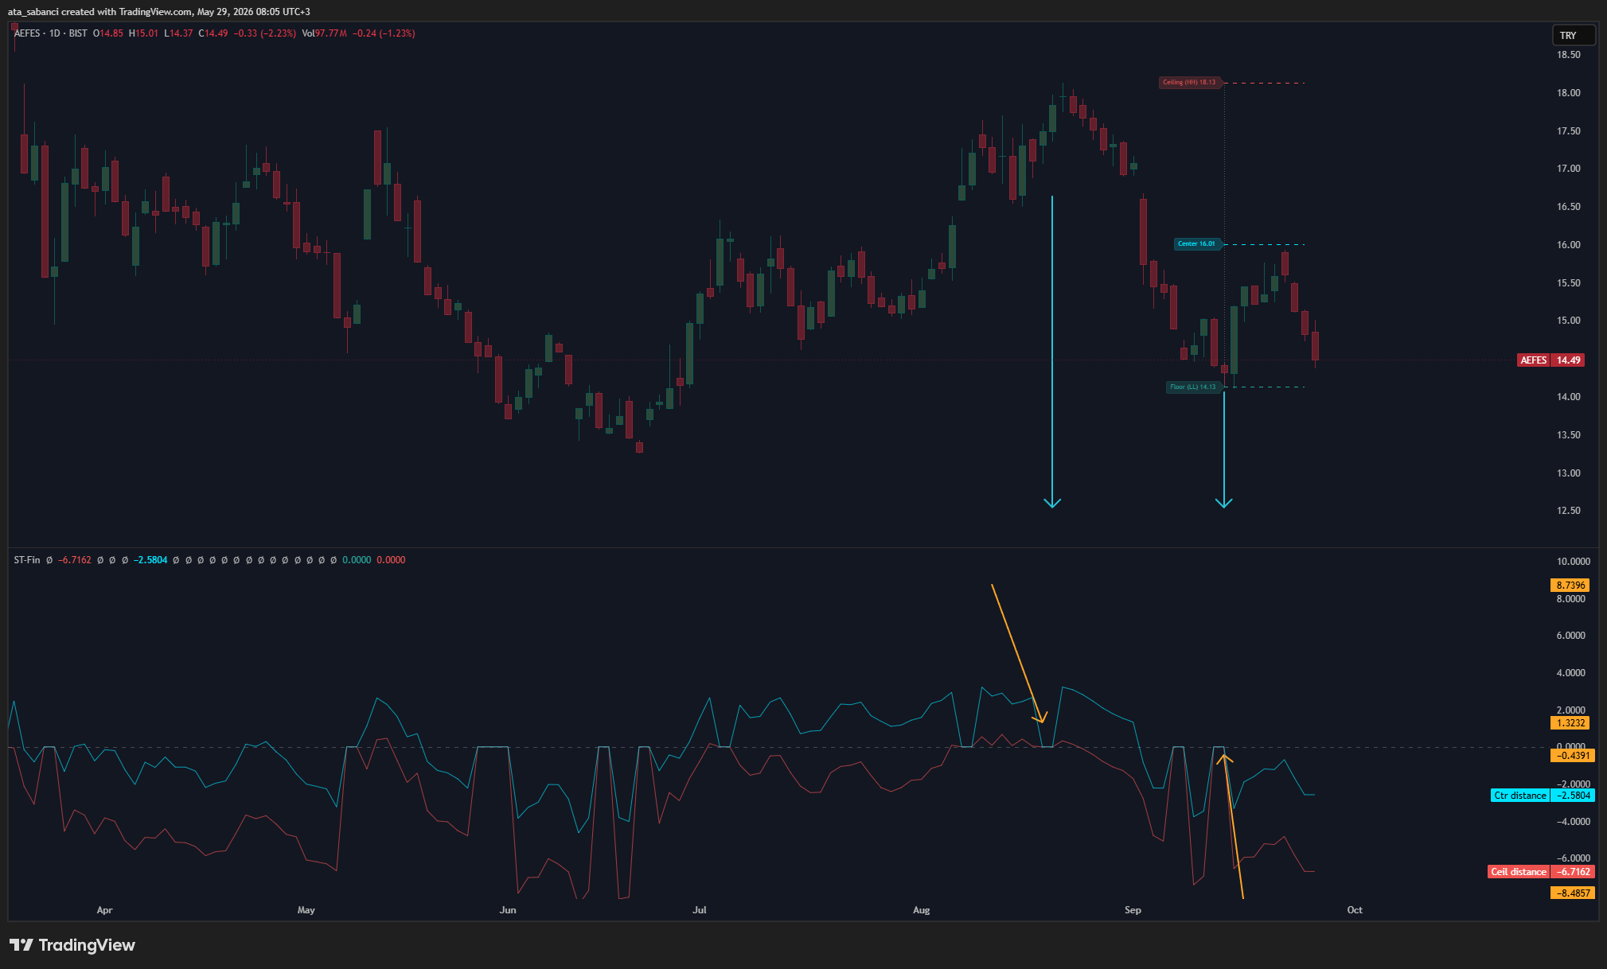The image size is (1607, 969).
Task: Click the 12.50 price scale value
Action: pos(1568,511)
